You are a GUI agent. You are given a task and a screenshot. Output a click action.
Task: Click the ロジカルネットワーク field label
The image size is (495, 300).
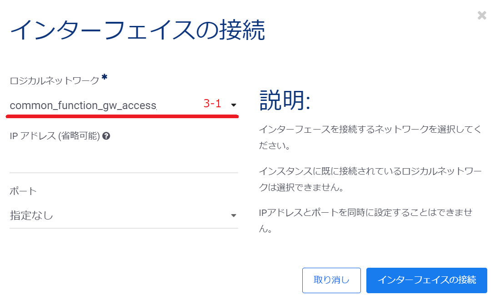54,81
